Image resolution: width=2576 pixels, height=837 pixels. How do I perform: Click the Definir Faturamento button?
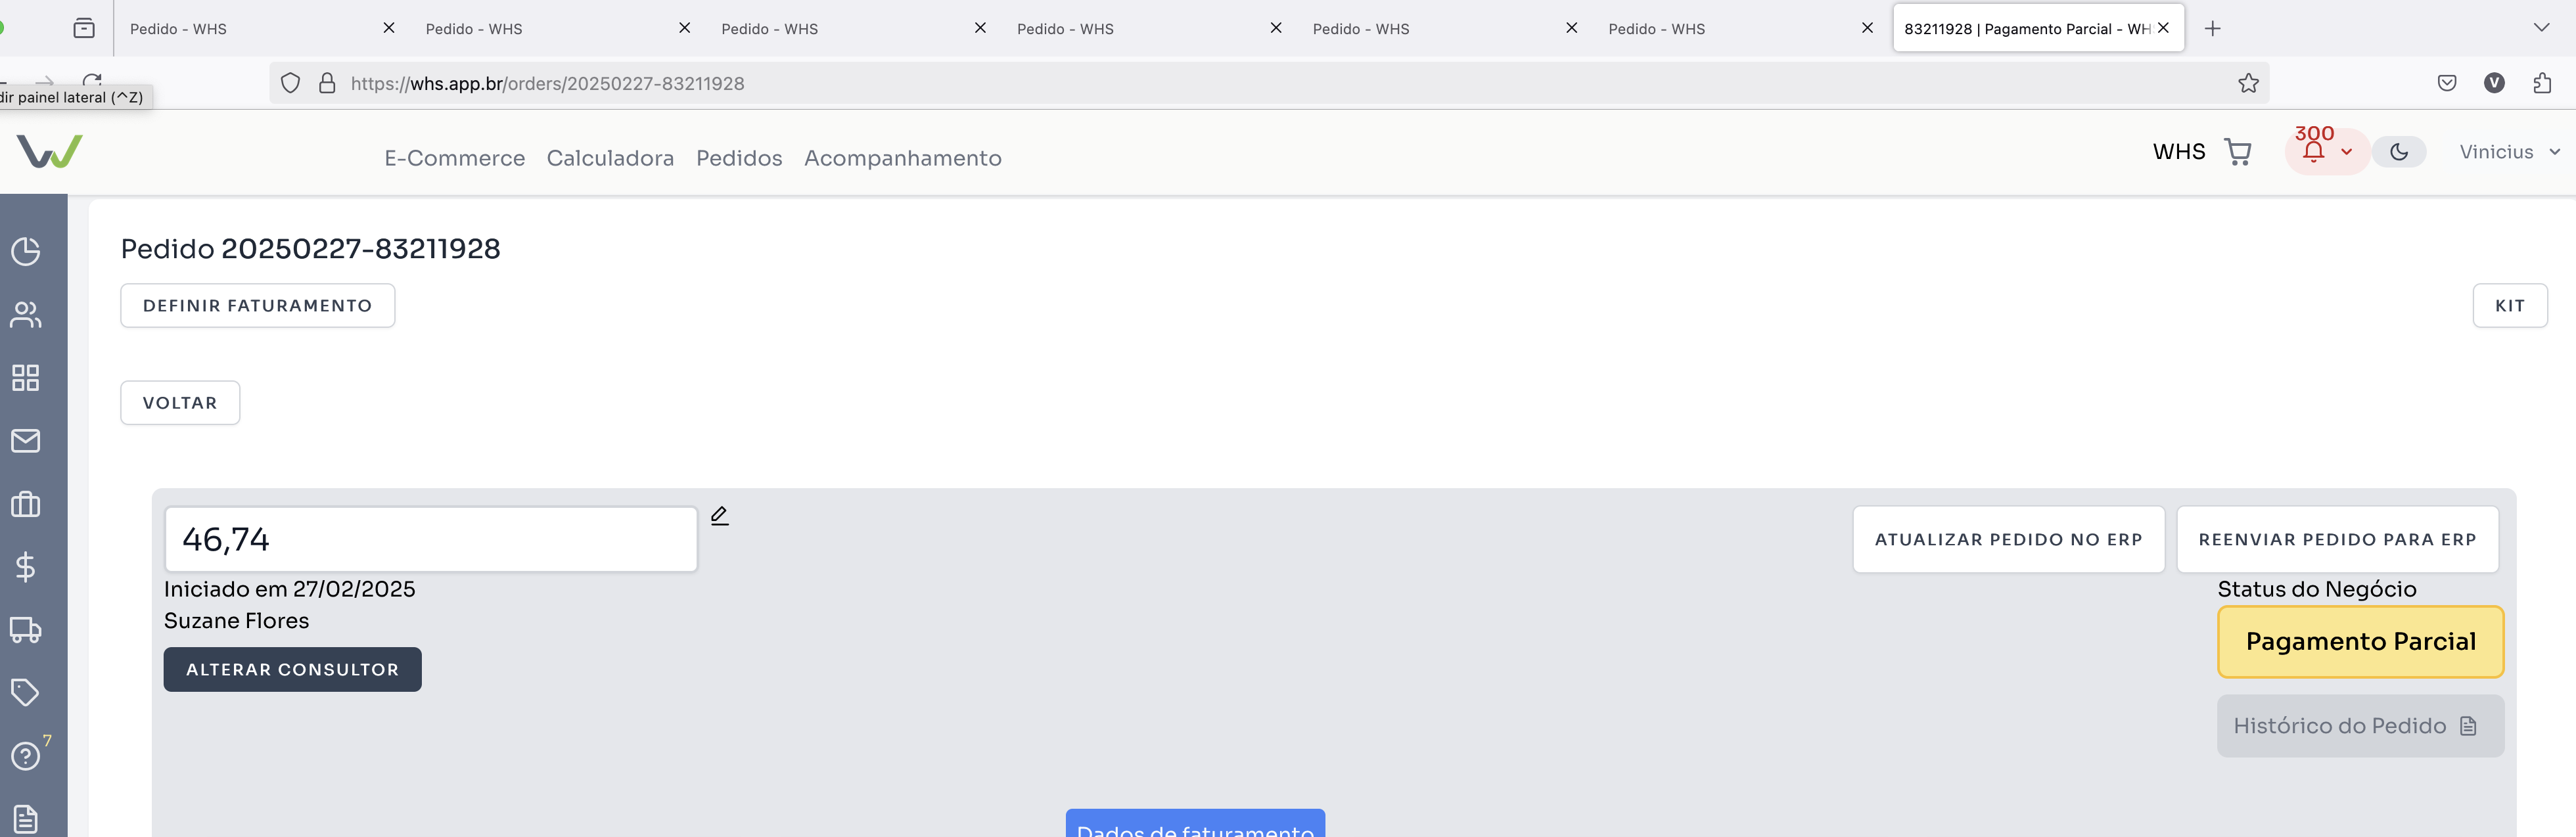[x=257, y=306]
